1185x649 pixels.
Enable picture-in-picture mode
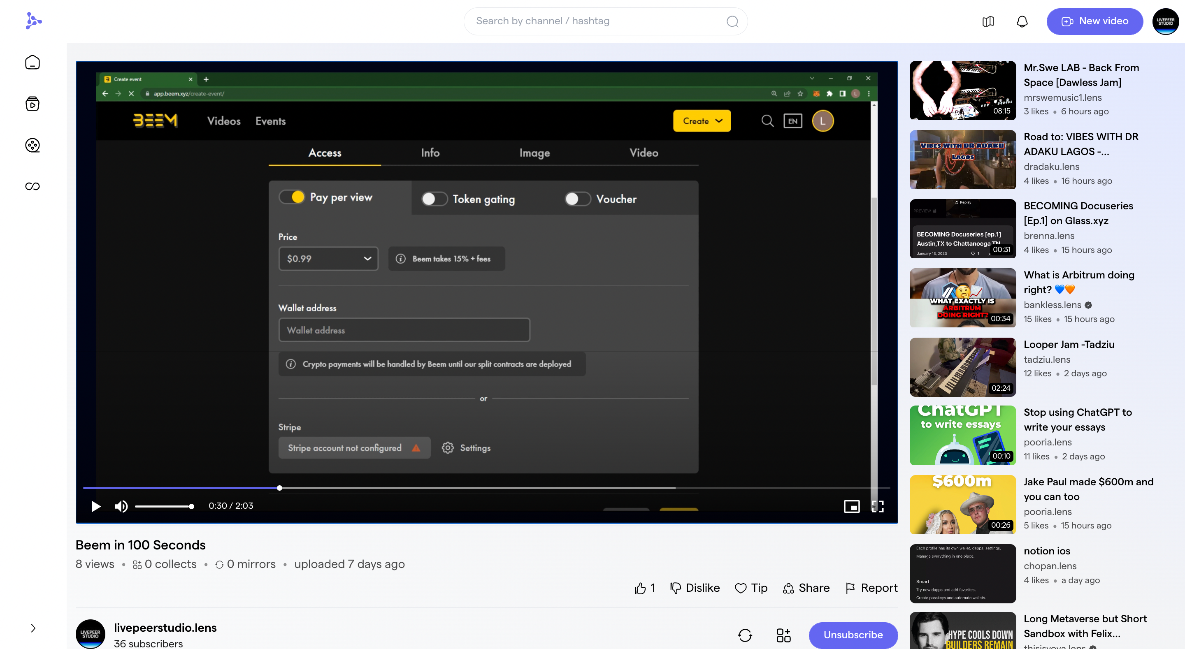851,506
